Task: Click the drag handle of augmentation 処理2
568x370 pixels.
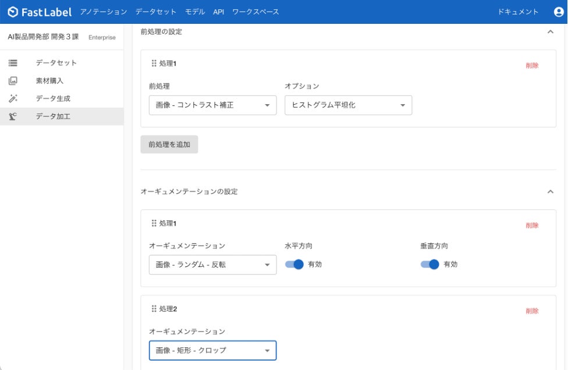Action: pos(154,309)
